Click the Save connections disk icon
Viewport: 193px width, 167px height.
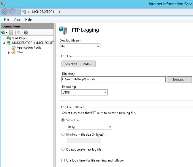pyautogui.click(x=11, y=33)
